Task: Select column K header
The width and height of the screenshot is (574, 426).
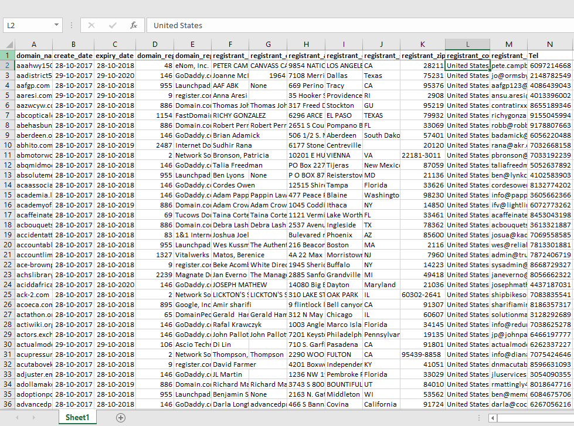Action: (x=423, y=45)
